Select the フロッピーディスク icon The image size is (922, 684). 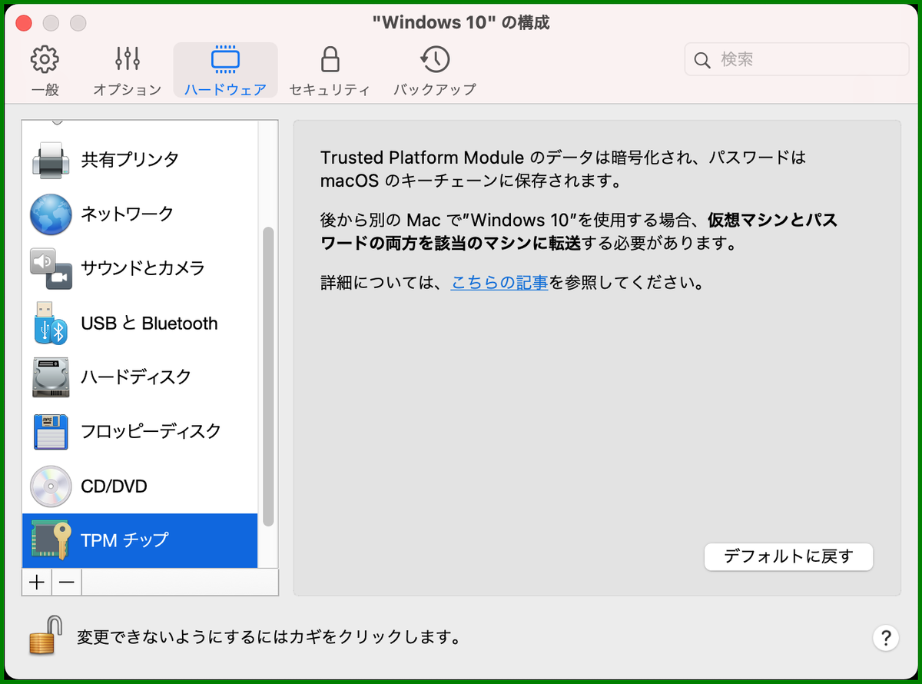click(x=51, y=431)
